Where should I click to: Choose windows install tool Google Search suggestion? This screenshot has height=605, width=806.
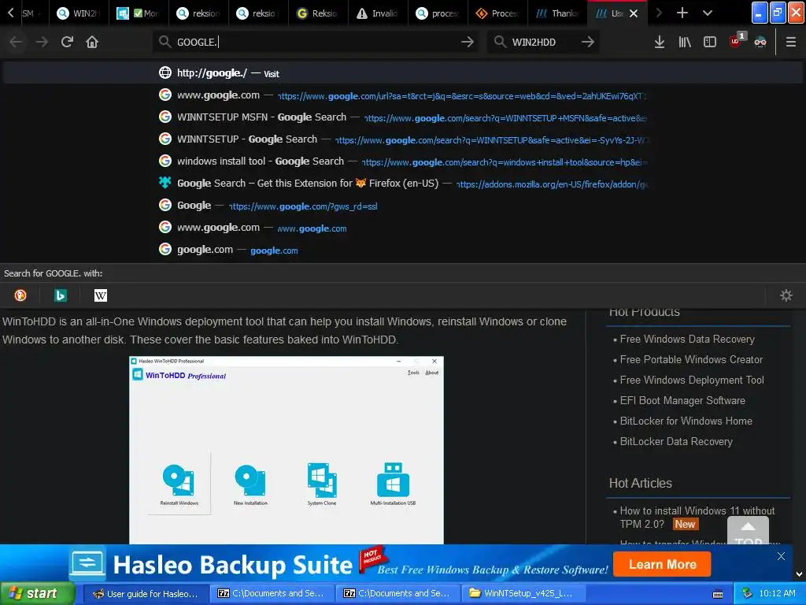click(x=403, y=161)
